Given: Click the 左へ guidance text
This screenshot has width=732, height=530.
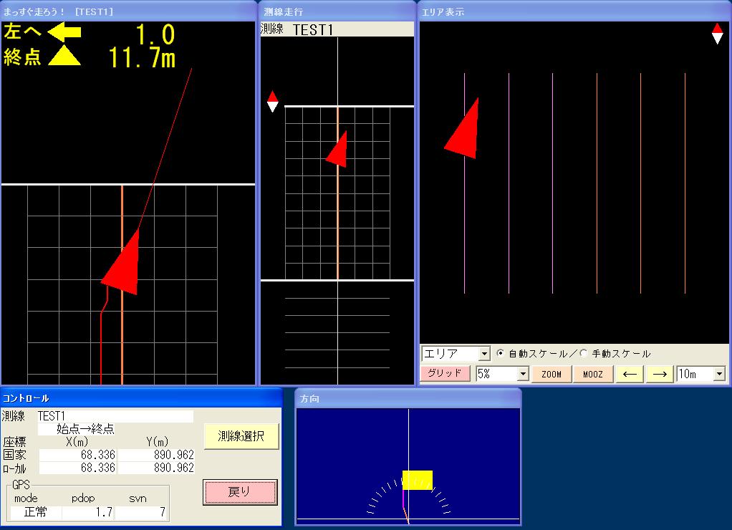Looking at the screenshot, I should (x=22, y=32).
